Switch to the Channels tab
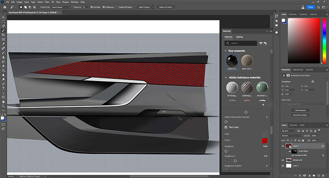Screen dimensions: 329x178 (294, 125)
